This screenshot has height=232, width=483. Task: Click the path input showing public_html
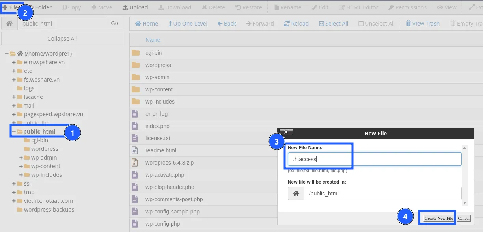62,23
